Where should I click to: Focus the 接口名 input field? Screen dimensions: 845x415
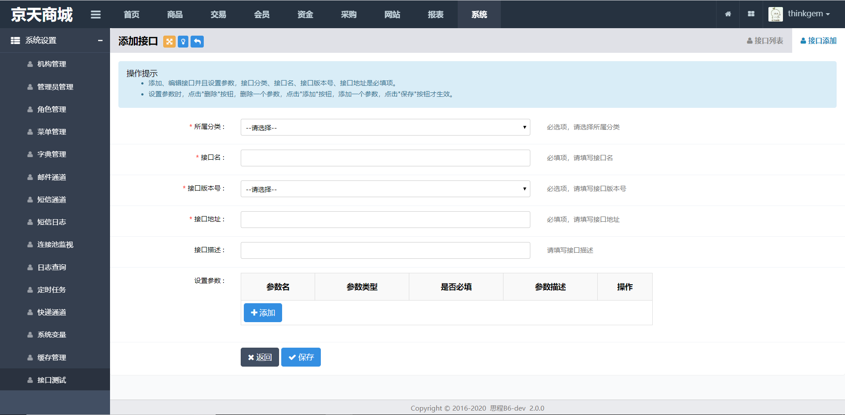pyautogui.click(x=385, y=158)
